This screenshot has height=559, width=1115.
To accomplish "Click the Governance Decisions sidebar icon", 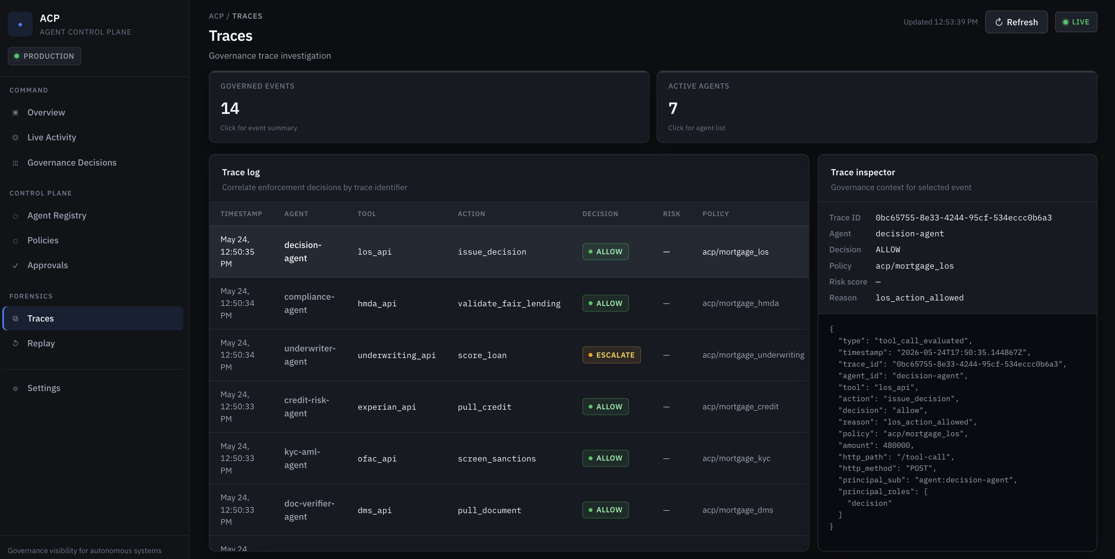I will (16, 163).
